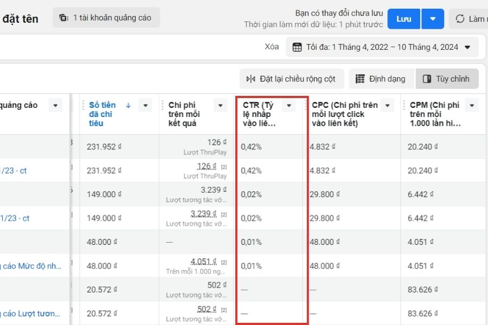This screenshot has height=325, width=488.
Task: Click the calendar icon in date range
Action: (x=297, y=47)
